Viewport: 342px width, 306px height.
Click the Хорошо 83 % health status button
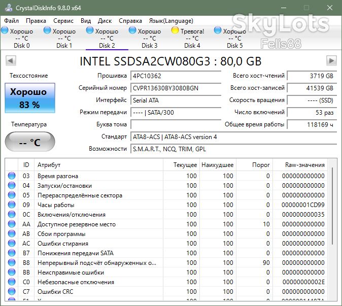[30, 98]
